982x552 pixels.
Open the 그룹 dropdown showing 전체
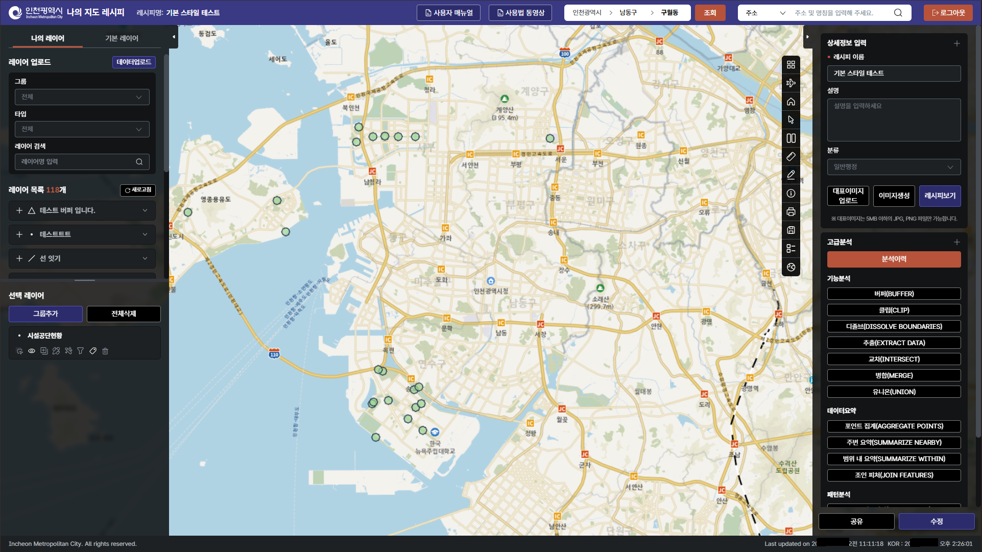(82, 97)
